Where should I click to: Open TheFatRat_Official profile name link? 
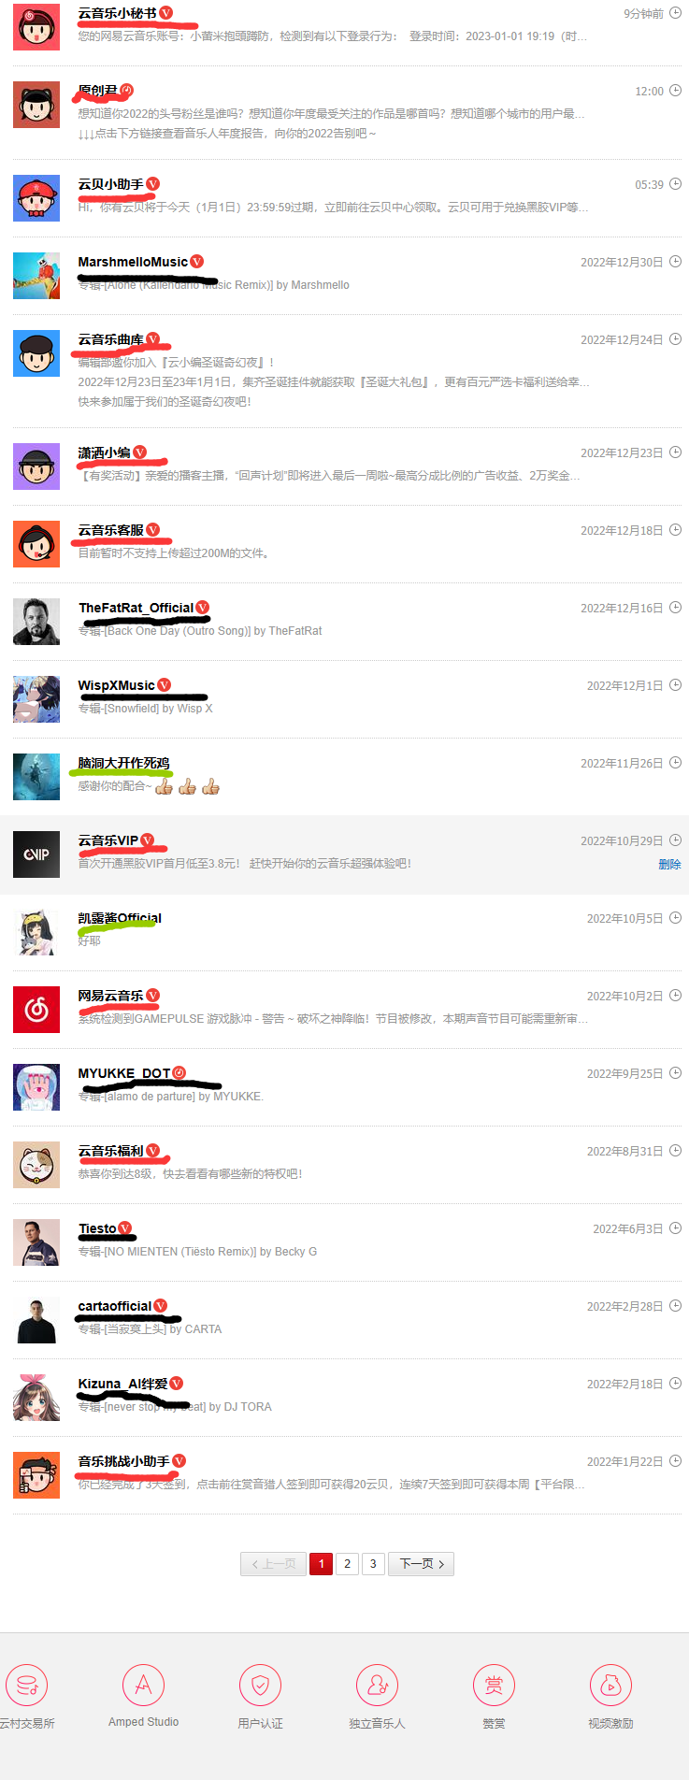pos(136,608)
